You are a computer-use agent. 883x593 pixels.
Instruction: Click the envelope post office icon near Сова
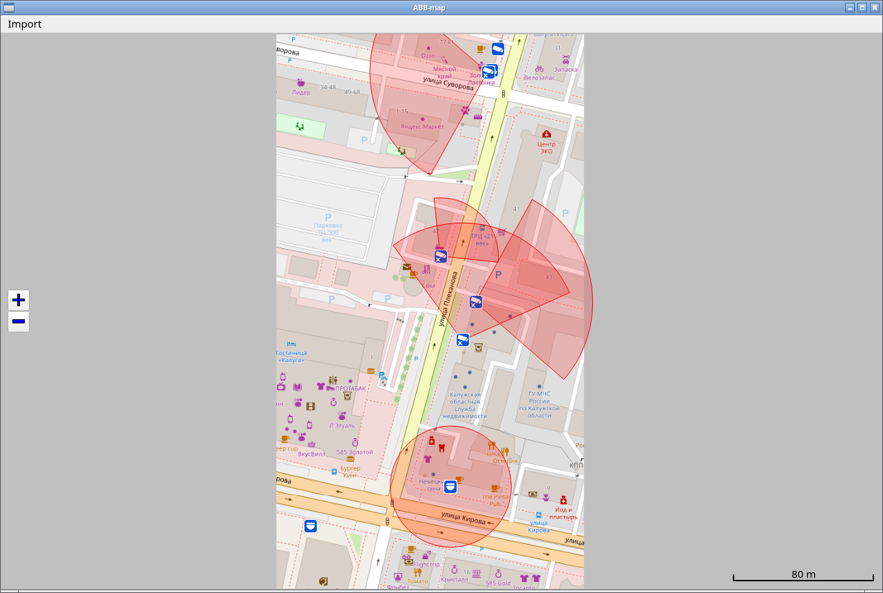coord(407,267)
